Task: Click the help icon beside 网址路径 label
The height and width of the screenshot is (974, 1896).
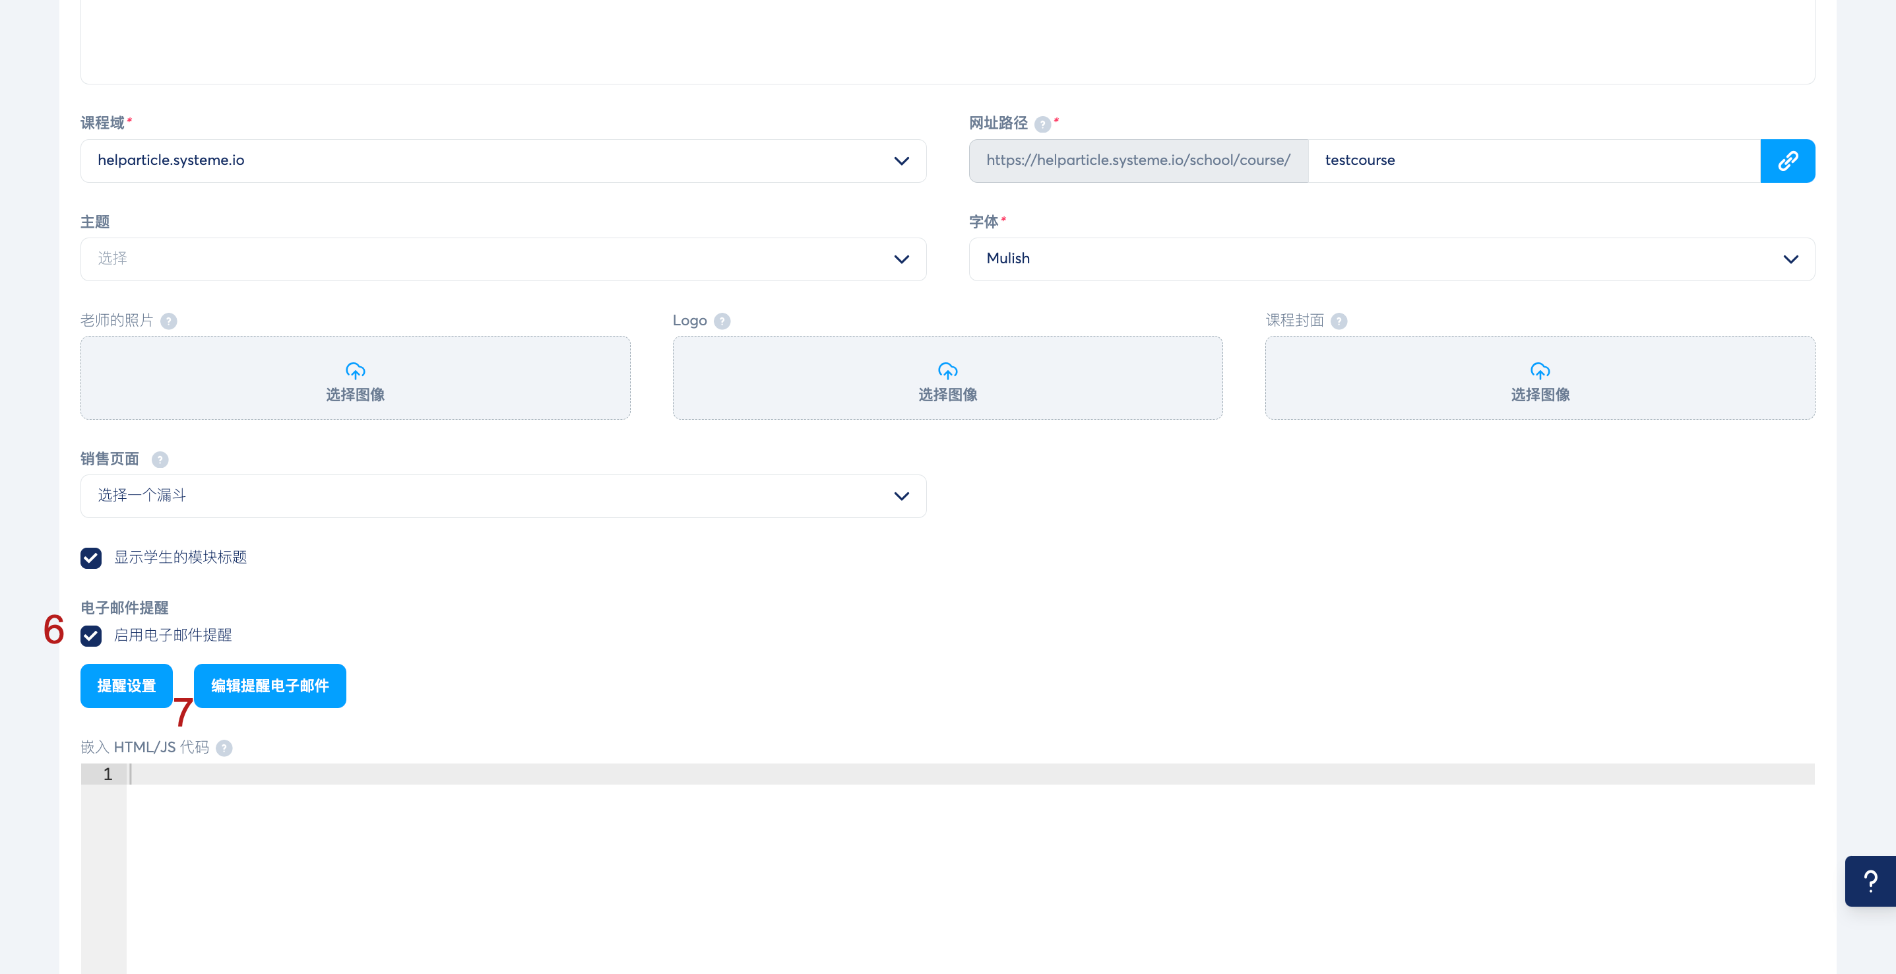Action: [1042, 123]
